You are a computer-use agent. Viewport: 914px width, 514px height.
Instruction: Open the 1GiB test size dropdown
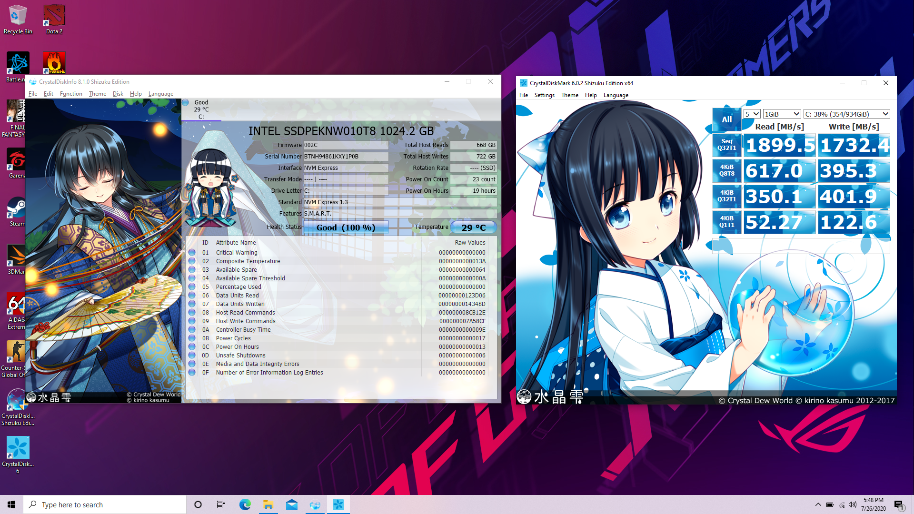(x=782, y=114)
